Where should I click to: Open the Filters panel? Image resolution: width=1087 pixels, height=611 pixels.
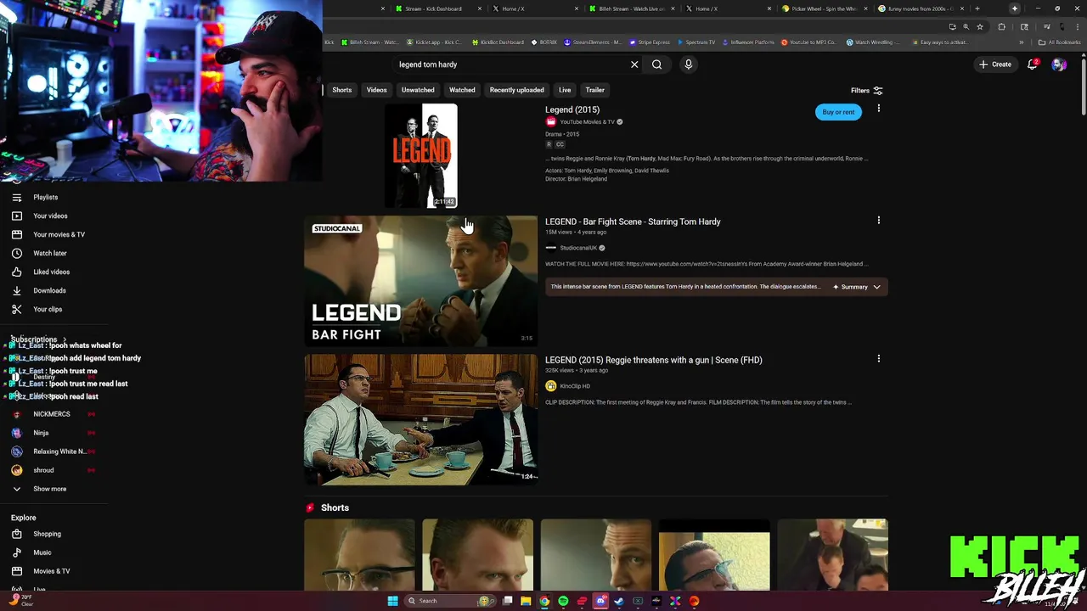click(867, 91)
